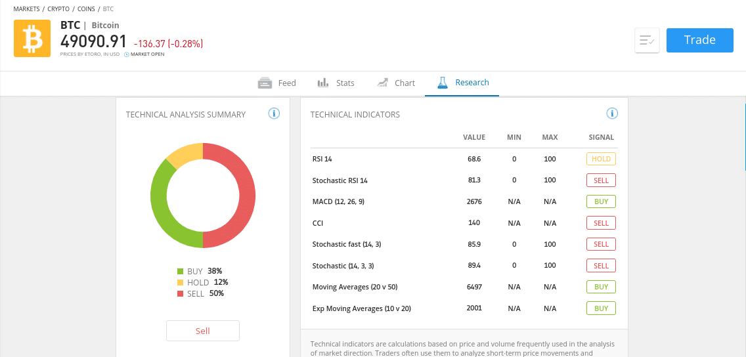This screenshot has width=746, height=357.
Task: Click the price 49090.91
Action: pyautogui.click(x=94, y=41)
